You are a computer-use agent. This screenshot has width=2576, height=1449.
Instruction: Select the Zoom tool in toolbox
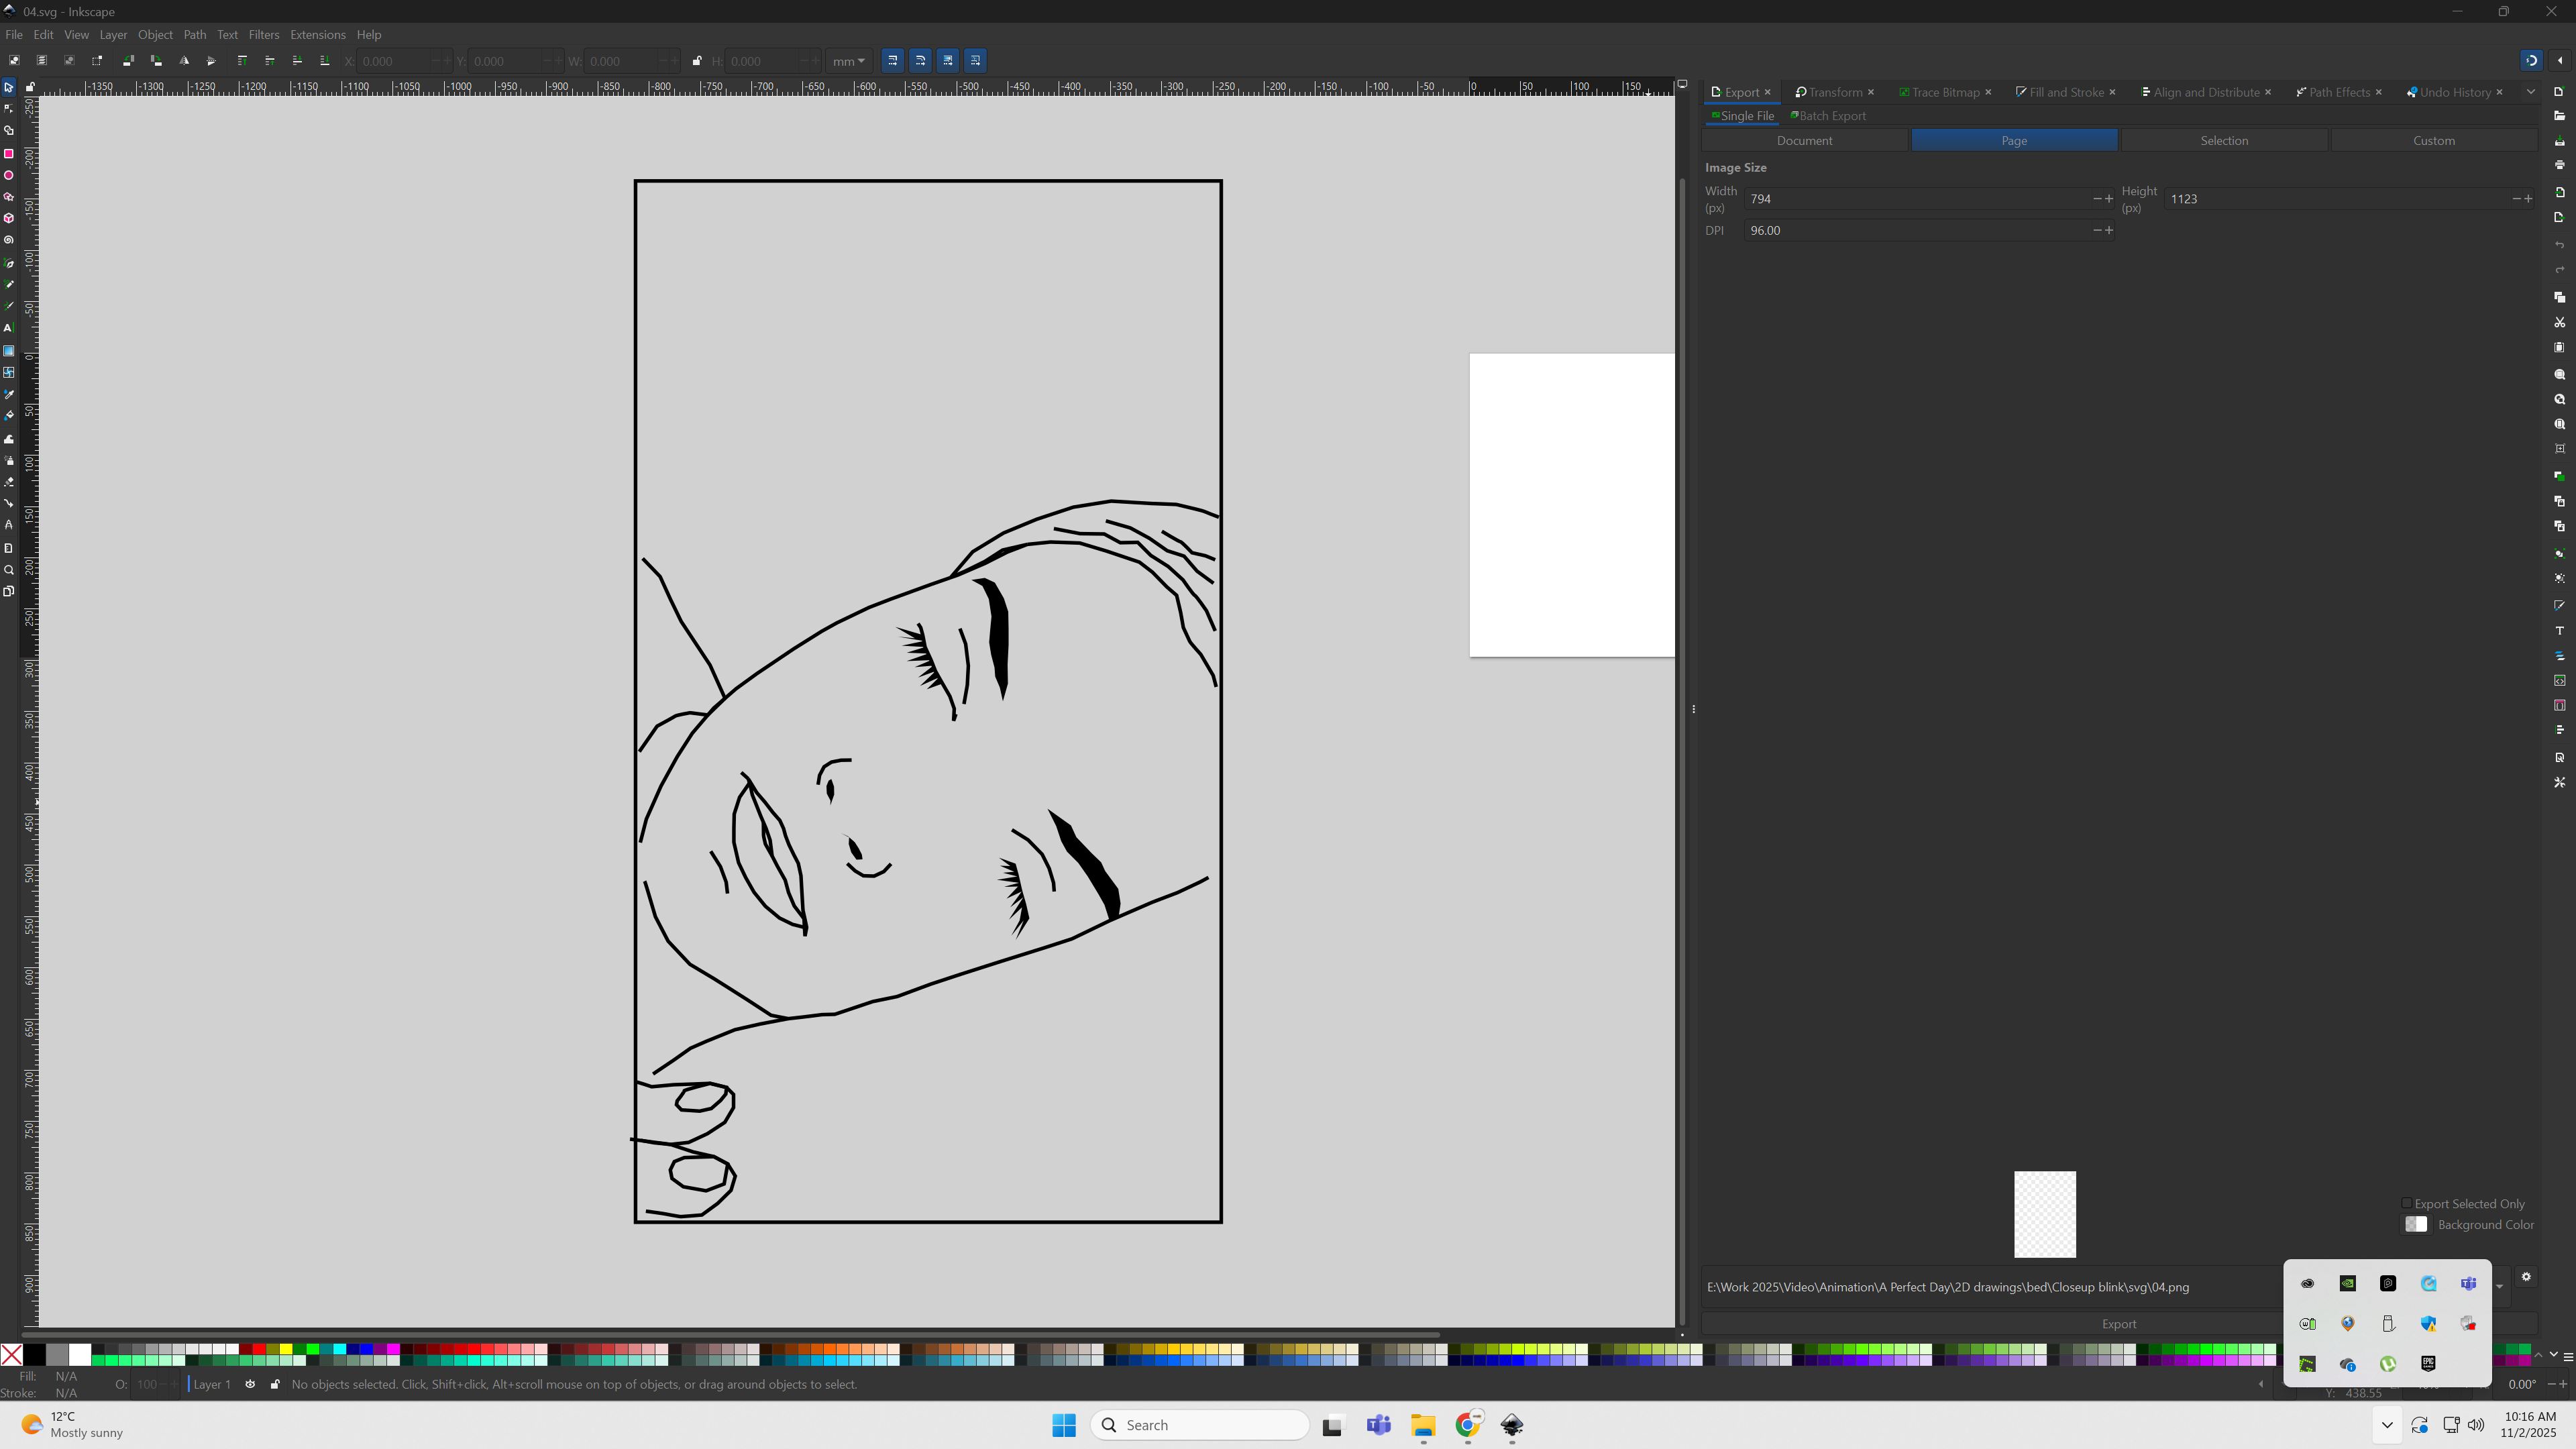[9, 570]
